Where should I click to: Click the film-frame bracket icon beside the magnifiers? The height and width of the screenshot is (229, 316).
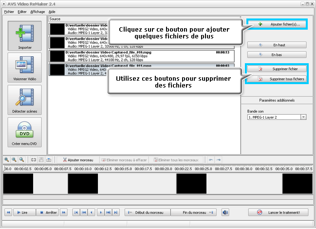[x=34, y=160]
